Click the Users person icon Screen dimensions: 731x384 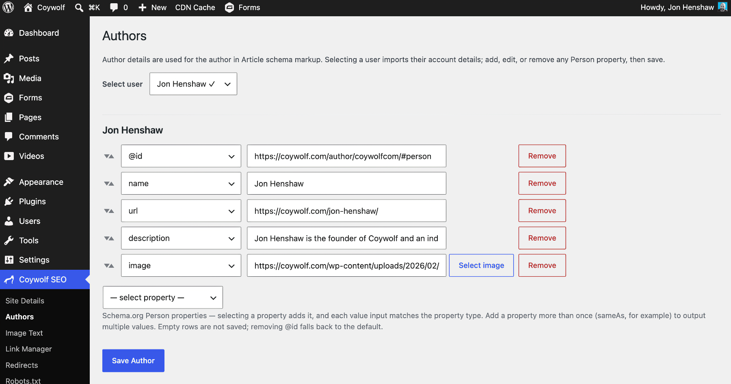click(9, 221)
